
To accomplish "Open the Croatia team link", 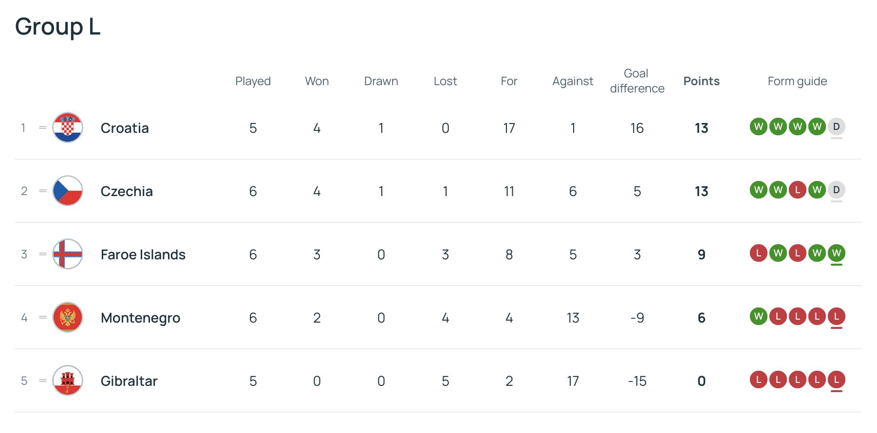I will (x=125, y=128).
